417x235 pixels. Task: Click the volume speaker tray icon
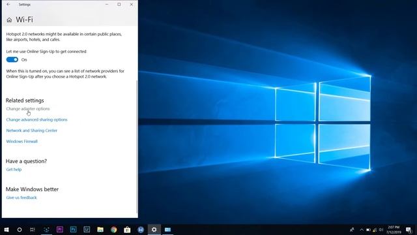coord(381,230)
